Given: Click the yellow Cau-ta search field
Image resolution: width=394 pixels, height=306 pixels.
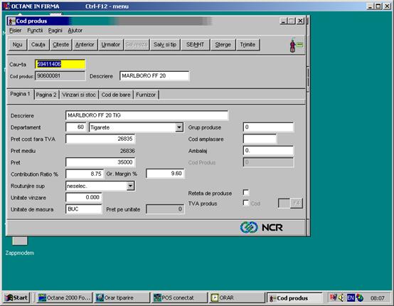Looking at the screenshot, I should [60, 64].
